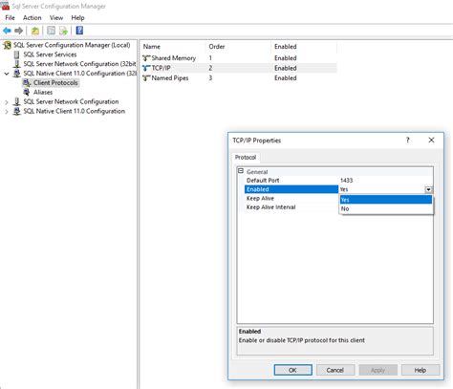Image resolution: width=453 pixels, height=389 pixels.
Task: Click the Up one level folder icon
Action: 35,31
